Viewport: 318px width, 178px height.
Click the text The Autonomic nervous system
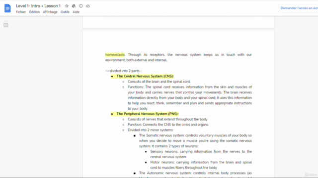(165, 173)
